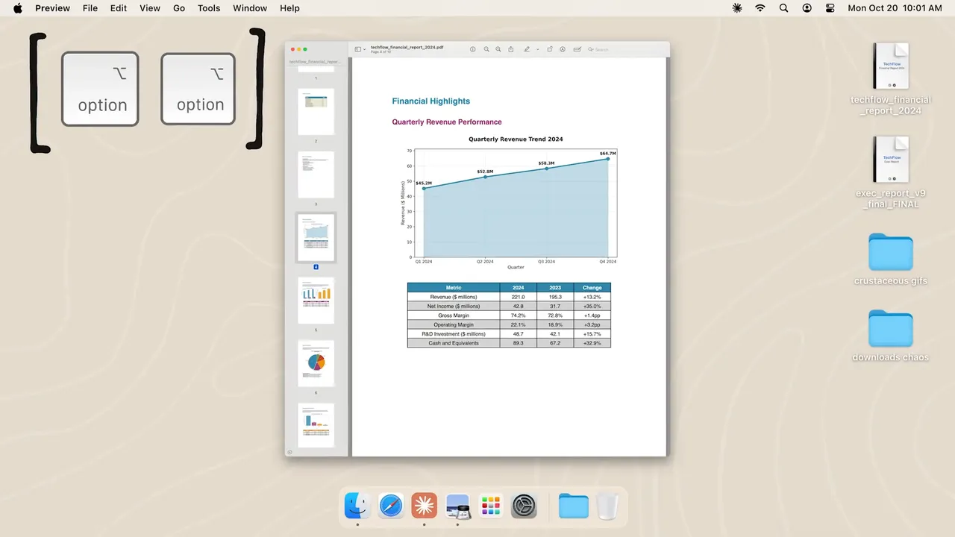955x537 pixels.
Task: Open the crustaceous gifs folder
Action: click(891, 254)
